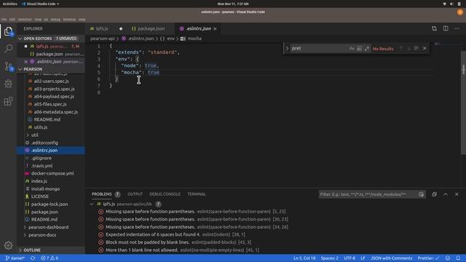
Task: Click the feedback smiley in status bar
Action: 448,258
